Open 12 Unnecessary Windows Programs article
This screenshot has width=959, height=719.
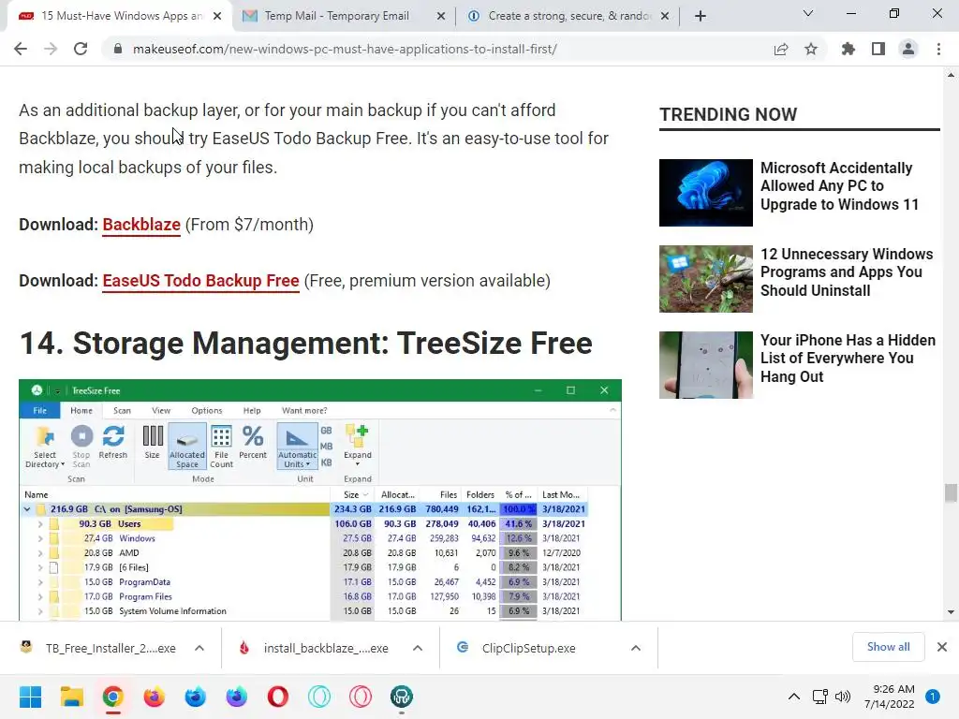click(847, 272)
